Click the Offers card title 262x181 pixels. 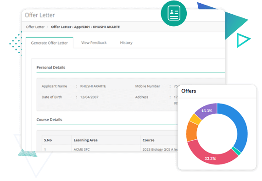(x=189, y=91)
